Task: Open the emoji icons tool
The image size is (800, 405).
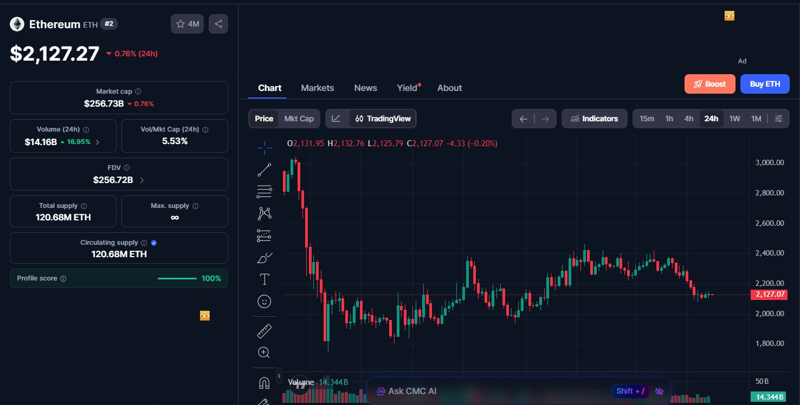Action: tap(264, 302)
